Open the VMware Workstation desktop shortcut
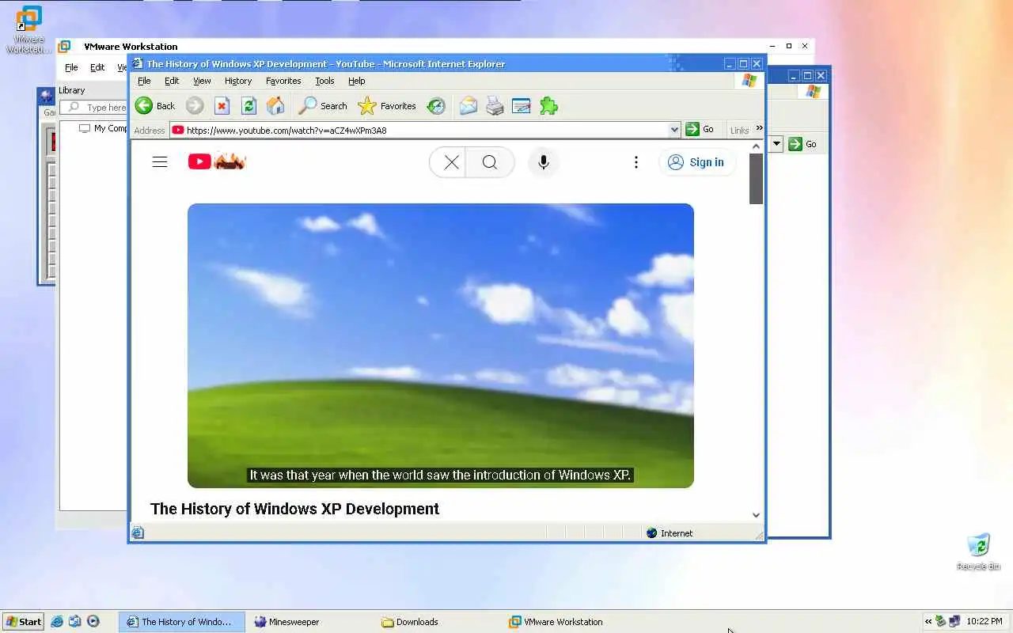The width and height of the screenshot is (1013, 633). 28,29
